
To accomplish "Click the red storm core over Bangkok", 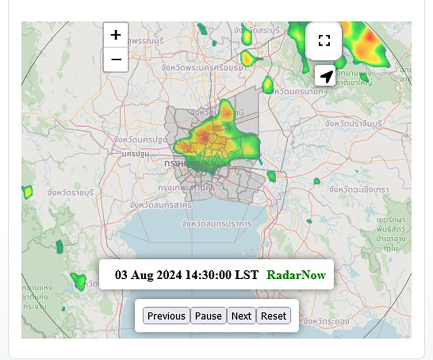I will 204,138.
